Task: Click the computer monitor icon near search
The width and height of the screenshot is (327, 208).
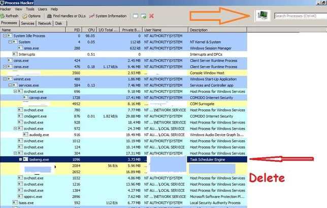Action: pyautogui.click(x=263, y=16)
